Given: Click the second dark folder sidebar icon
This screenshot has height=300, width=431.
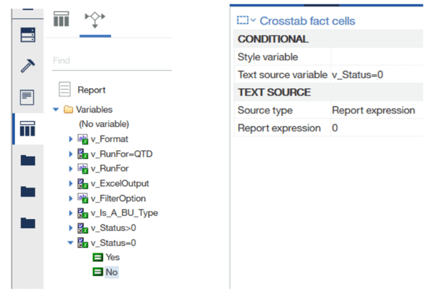Looking at the screenshot, I should pos(28,191).
